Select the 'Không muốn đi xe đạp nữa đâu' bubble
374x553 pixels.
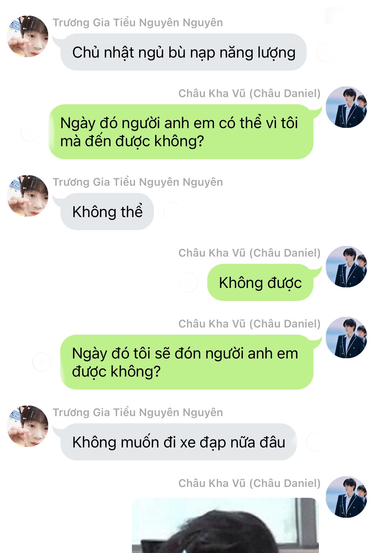[179, 442]
